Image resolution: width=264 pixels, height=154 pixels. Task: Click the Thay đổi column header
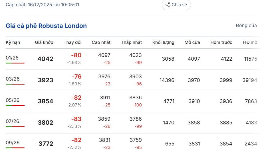click(x=72, y=42)
